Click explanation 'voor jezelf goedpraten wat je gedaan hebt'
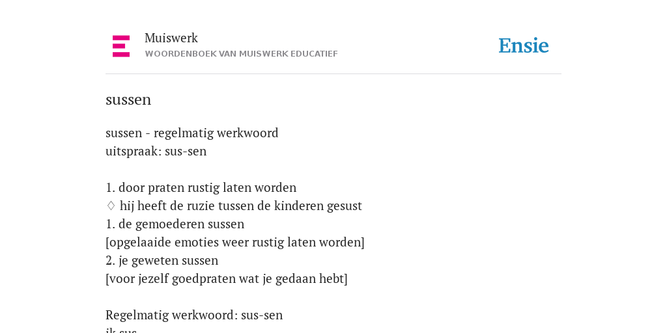This screenshot has width=667, height=333. (227, 279)
